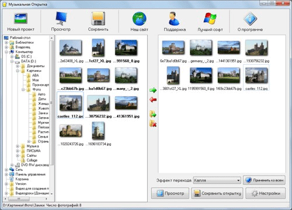Select 6e73ba1d0b67.jpg in postcard photo list

[x=173, y=48]
